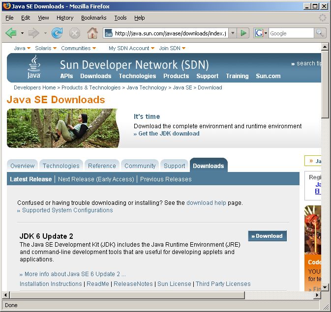Click APIs in the SDN banner navigation
The image size is (331, 312).
point(66,76)
